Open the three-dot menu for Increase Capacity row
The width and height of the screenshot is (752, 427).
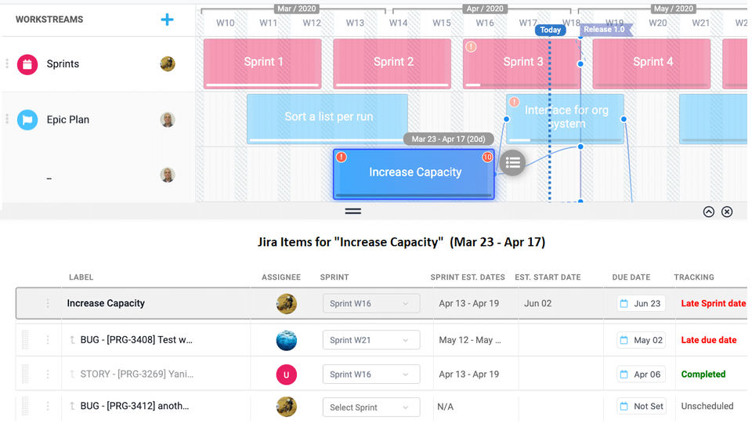coord(48,303)
